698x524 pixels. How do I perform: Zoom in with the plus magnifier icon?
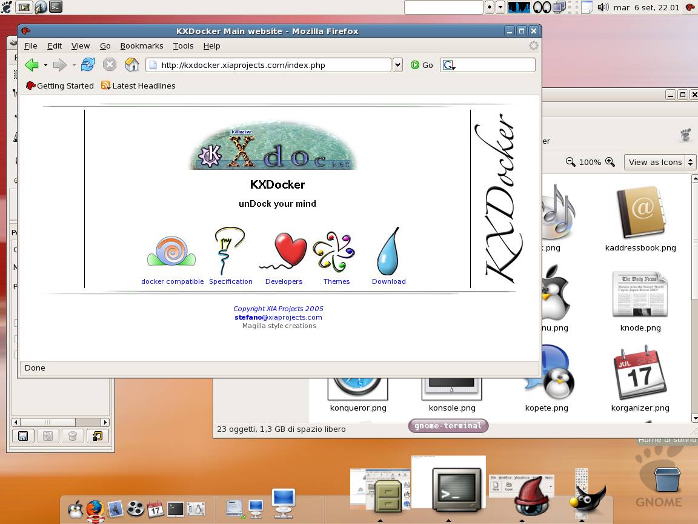point(610,162)
